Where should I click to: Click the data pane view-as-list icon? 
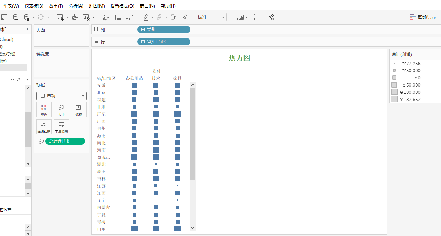pyautogui.click(x=12, y=79)
